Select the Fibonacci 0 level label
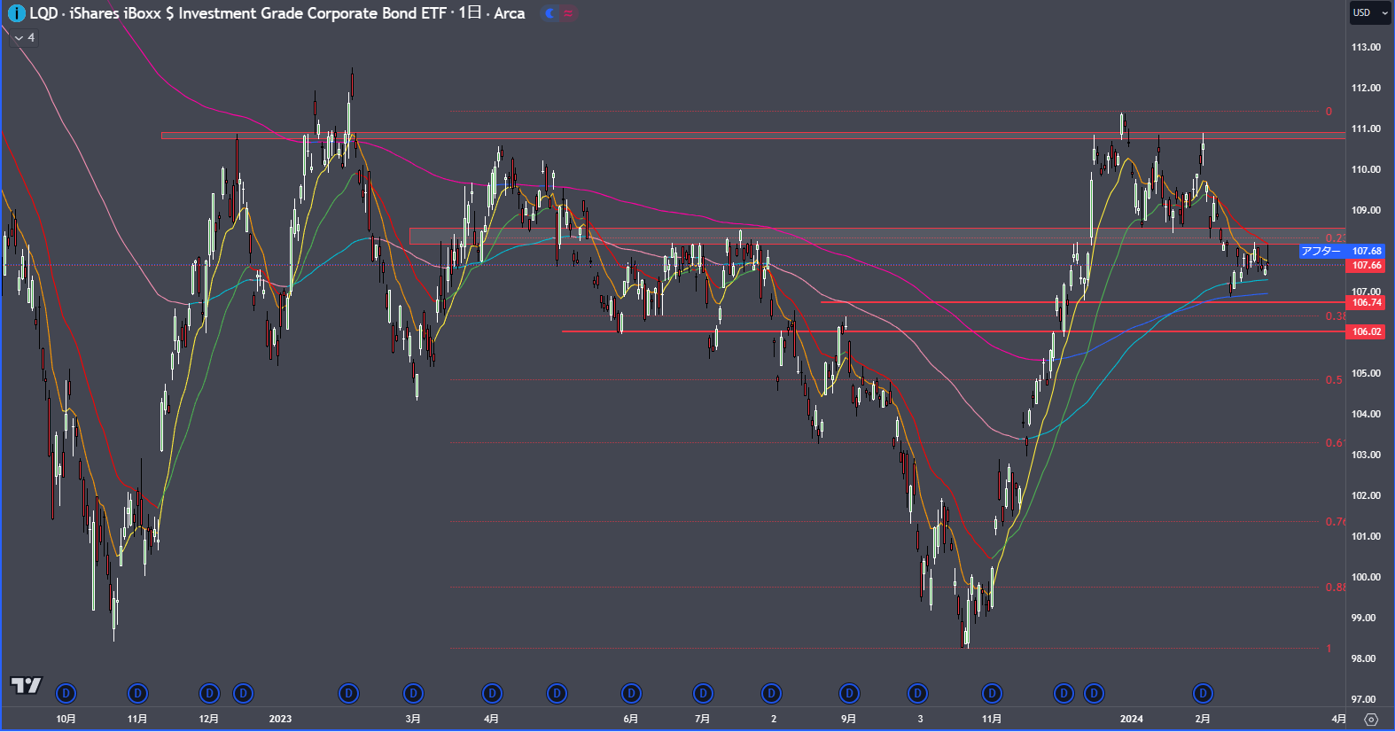The image size is (1395, 732). tap(1329, 112)
